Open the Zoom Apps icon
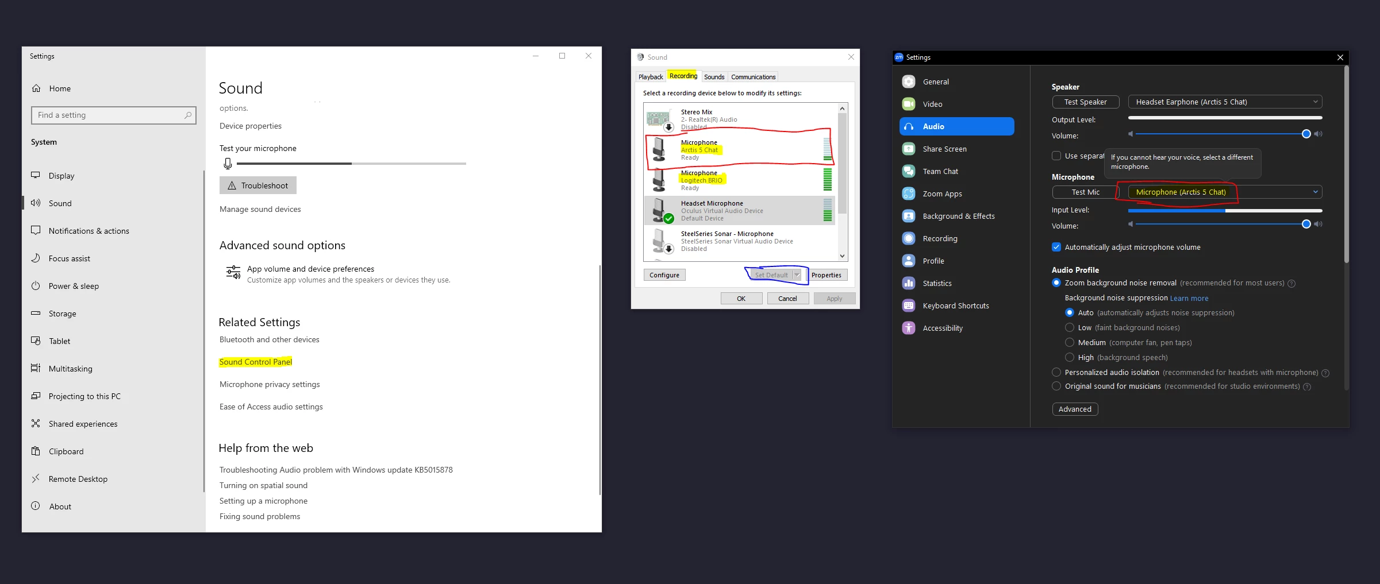The width and height of the screenshot is (1380, 584). pyautogui.click(x=908, y=194)
